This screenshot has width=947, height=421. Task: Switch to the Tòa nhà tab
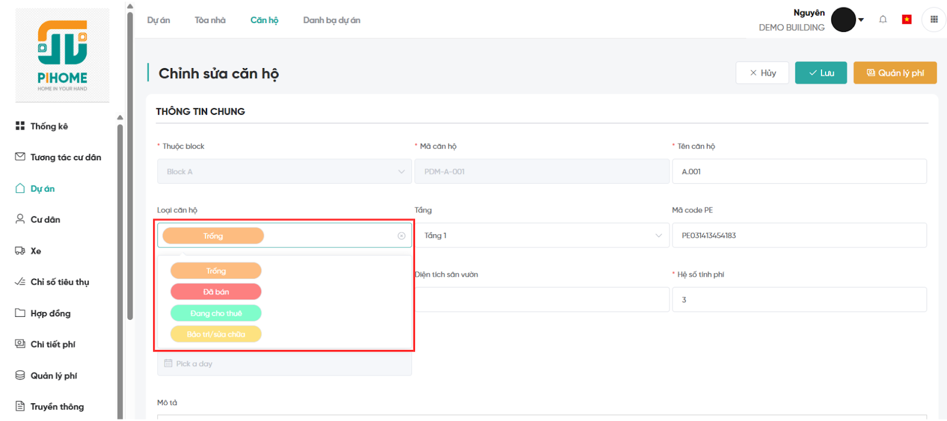pos(210,20)
